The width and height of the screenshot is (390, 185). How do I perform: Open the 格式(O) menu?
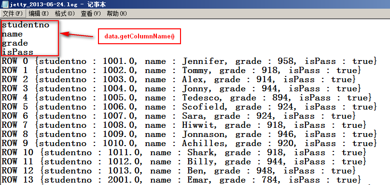coord(65,13)
